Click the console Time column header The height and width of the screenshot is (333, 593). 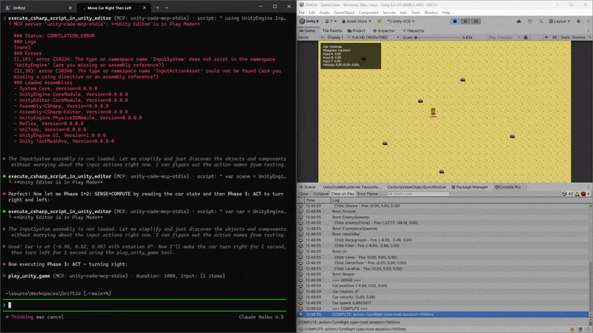pyautogui.click(x=317, y=200)
